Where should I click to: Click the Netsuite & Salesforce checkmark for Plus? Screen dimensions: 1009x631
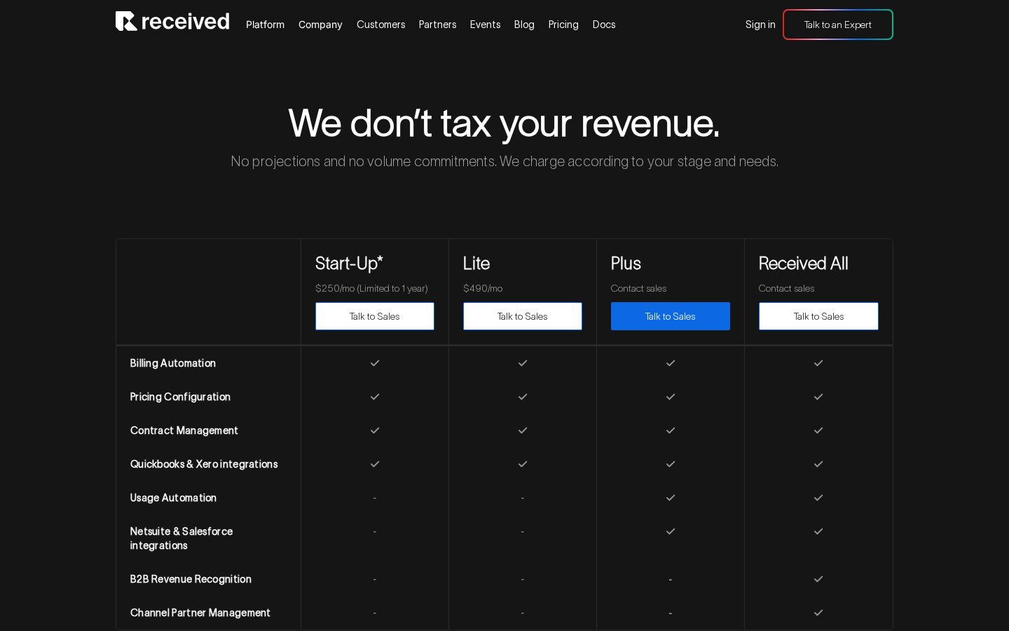(671, 531)
